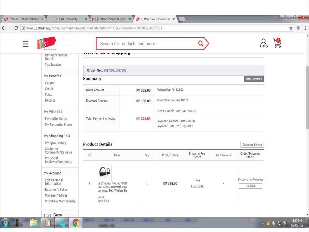The width and height of the screenshot is (309, 232).
Task: Open the shopping cart icon
Action: click(x=277, y=43)
